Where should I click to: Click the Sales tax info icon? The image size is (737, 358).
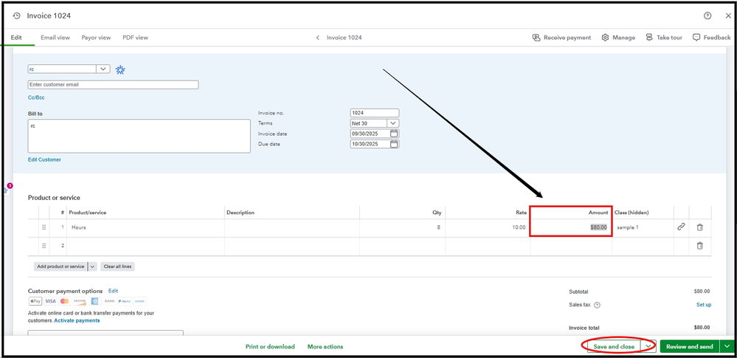tap(597, 305)
